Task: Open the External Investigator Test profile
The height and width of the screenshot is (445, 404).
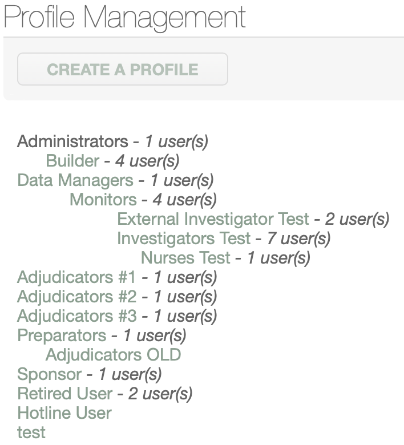Action: pos(213,219)
